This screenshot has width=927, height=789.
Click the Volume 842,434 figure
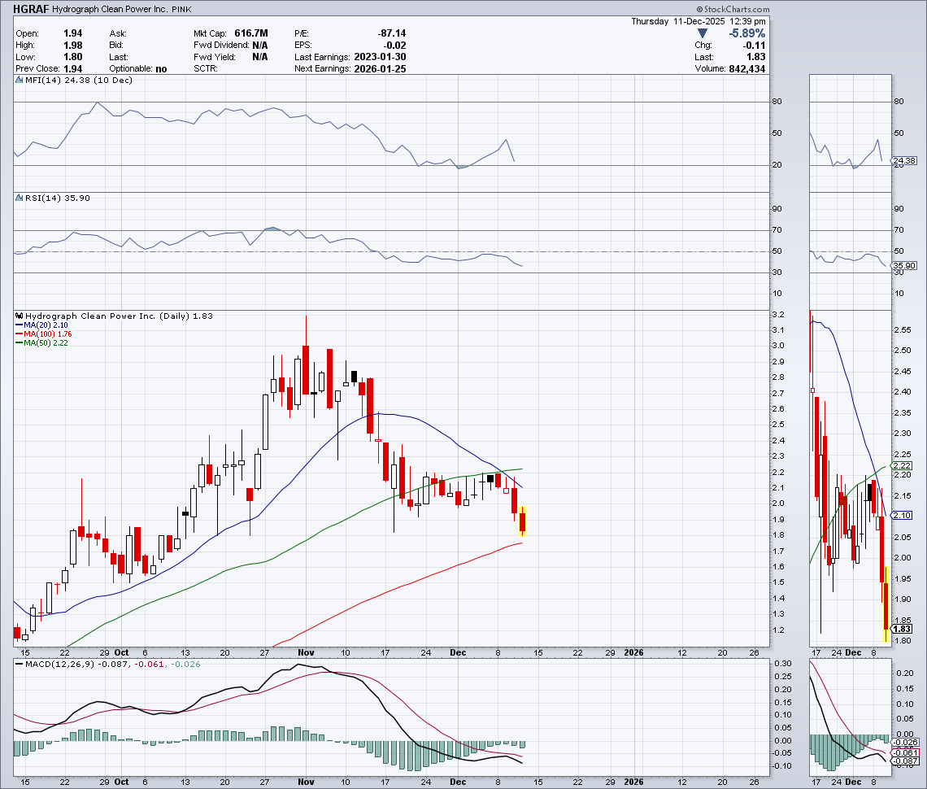[746, 68]
